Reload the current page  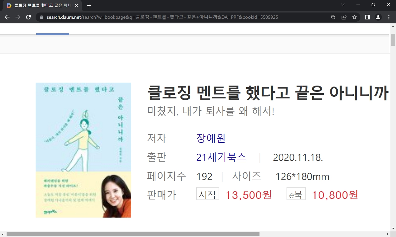tap(28, 17)
